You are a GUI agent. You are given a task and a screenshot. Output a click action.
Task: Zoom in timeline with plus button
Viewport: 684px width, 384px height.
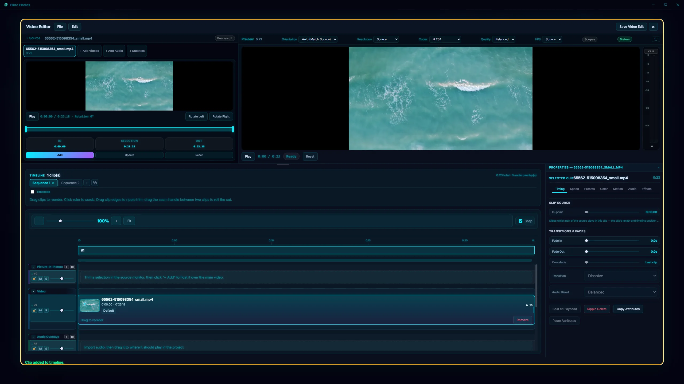click(116, 221)
